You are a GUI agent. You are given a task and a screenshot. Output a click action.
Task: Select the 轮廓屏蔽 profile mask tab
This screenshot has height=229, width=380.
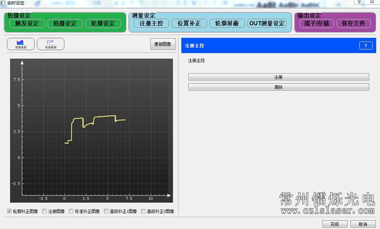(x=227, y=23)
